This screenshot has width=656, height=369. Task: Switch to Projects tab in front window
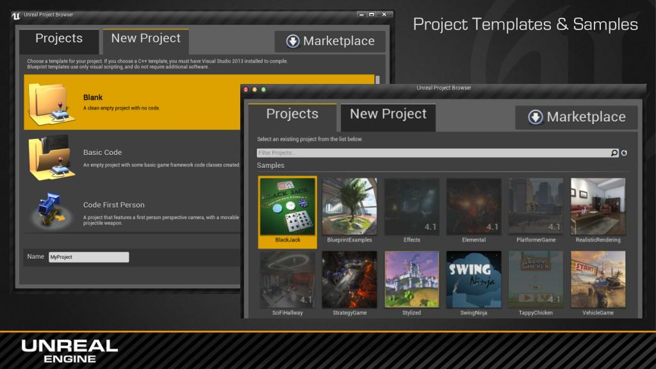[x=292, y=117]
